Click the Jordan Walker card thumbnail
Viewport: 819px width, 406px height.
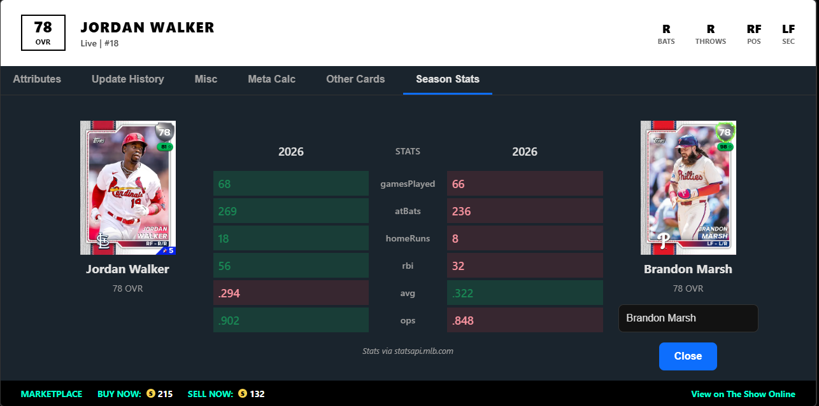[x=128, y=188]
